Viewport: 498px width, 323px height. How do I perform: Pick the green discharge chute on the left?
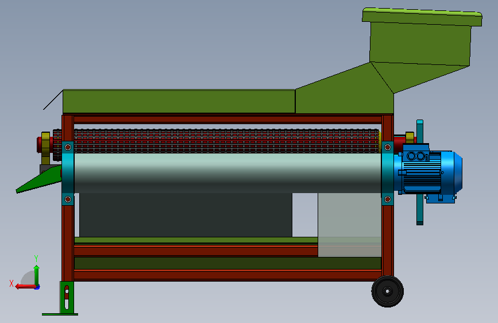pyautogui.click(x=38, y=179)
